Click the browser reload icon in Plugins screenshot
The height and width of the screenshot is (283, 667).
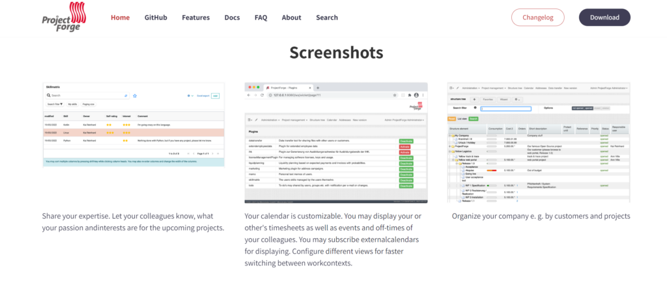[x=261, y=95]
